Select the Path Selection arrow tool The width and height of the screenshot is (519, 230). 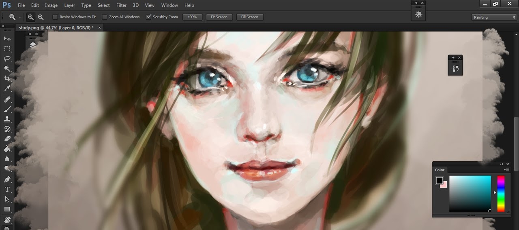7,199
